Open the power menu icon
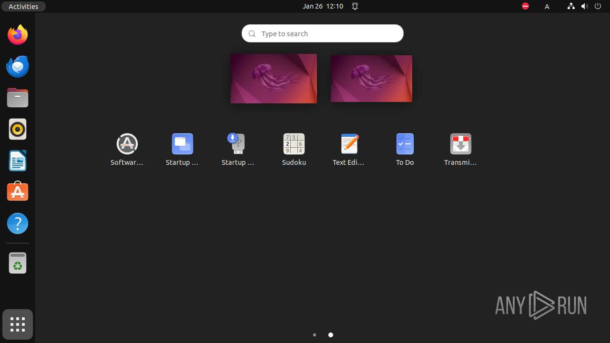The image size is (610, 343). pos(598,6)
